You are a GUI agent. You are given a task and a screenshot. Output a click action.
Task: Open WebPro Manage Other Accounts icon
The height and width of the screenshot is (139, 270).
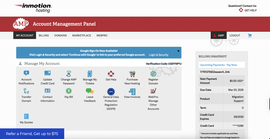153,91
